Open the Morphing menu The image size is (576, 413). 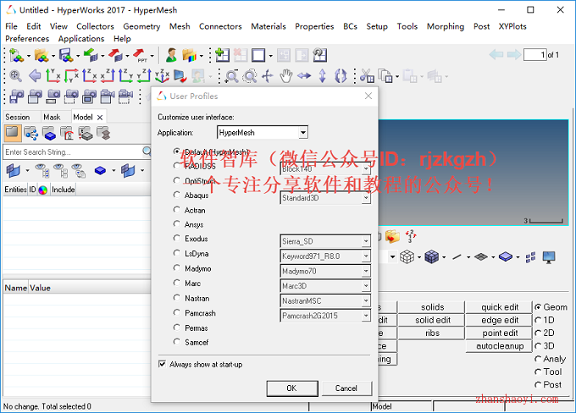click(x=446, y=26)
